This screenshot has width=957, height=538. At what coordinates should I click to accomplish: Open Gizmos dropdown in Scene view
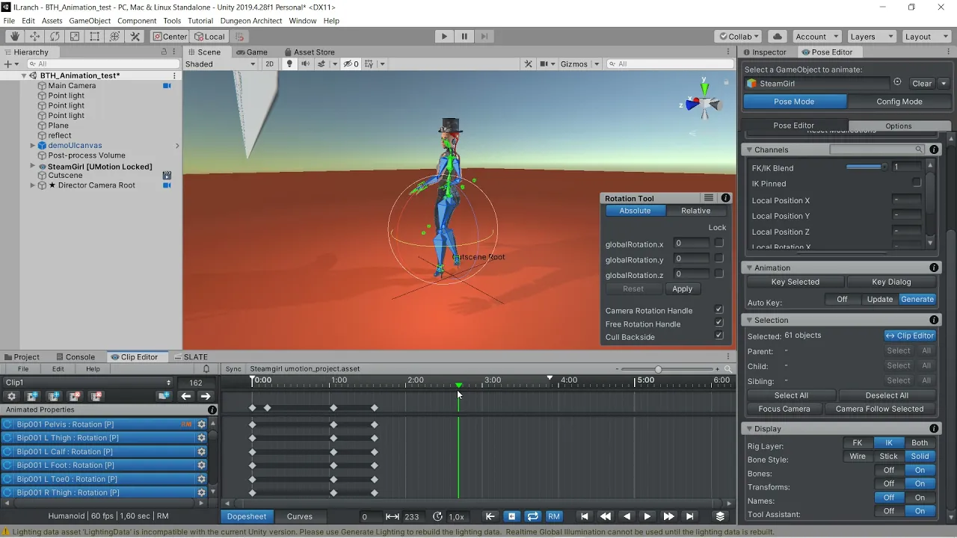coord(581,64)
